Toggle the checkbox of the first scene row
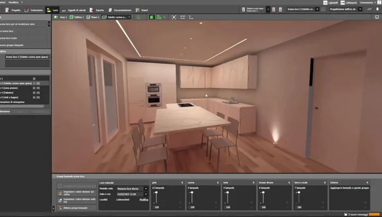Viewport: 382px width, 217px height. click(34, 79)
